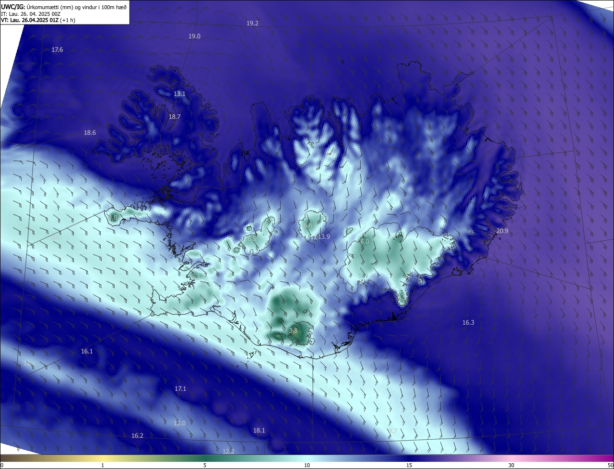Click the 13.9 value label
The image size is (614, 469).
(x=324, y=237)
